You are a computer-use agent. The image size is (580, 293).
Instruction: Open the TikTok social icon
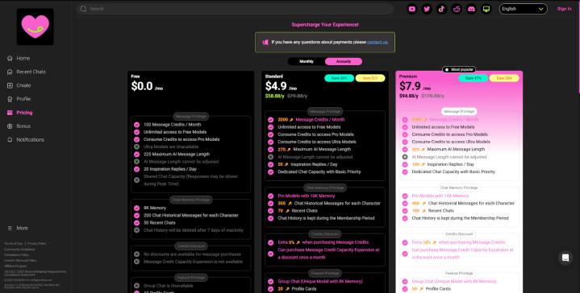pos(442,9)
